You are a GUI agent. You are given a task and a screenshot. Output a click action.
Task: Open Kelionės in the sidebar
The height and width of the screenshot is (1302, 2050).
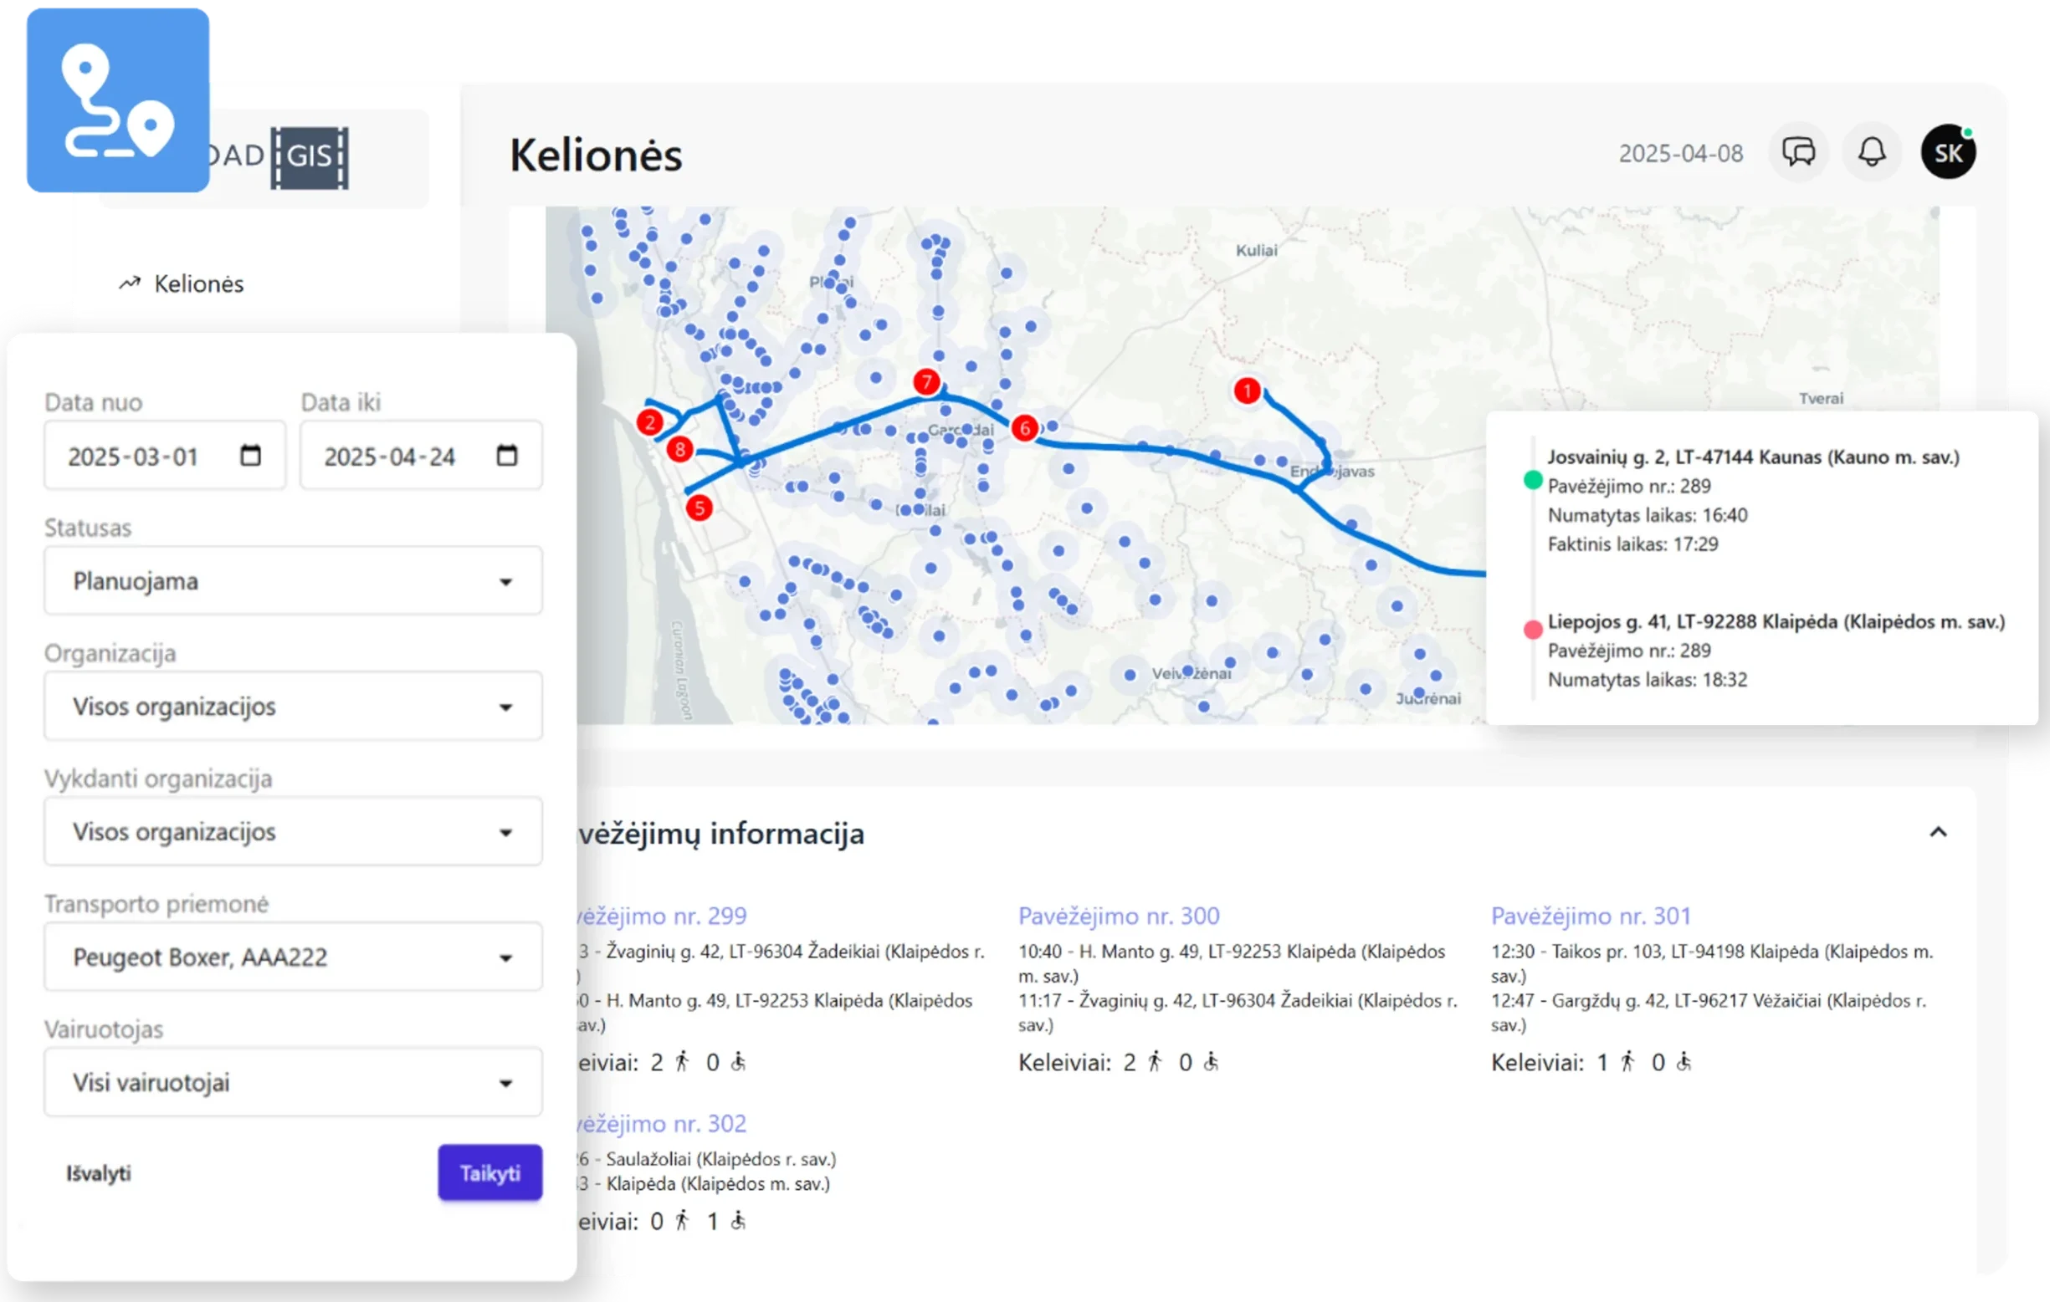click(182, 283)
